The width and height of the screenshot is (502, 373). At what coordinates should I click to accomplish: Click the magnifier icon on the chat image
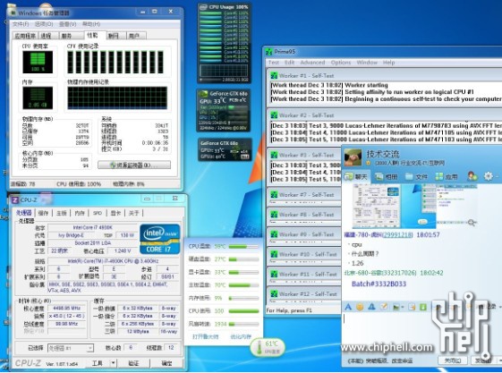coord(472,222)
